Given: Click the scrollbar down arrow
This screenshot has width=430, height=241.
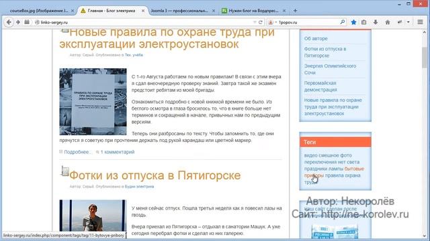Looking at the screenshot, I should coord(425,236).
